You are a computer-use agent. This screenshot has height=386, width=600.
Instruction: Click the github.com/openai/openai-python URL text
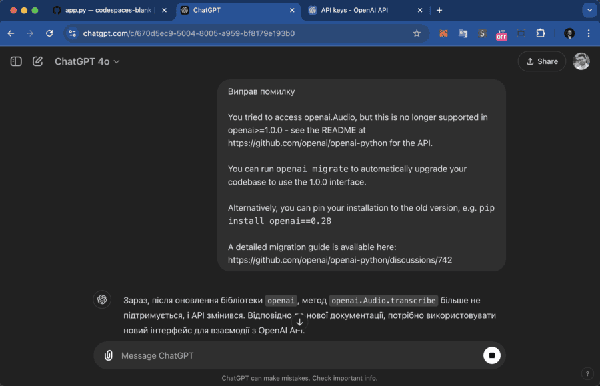(307, 143)
